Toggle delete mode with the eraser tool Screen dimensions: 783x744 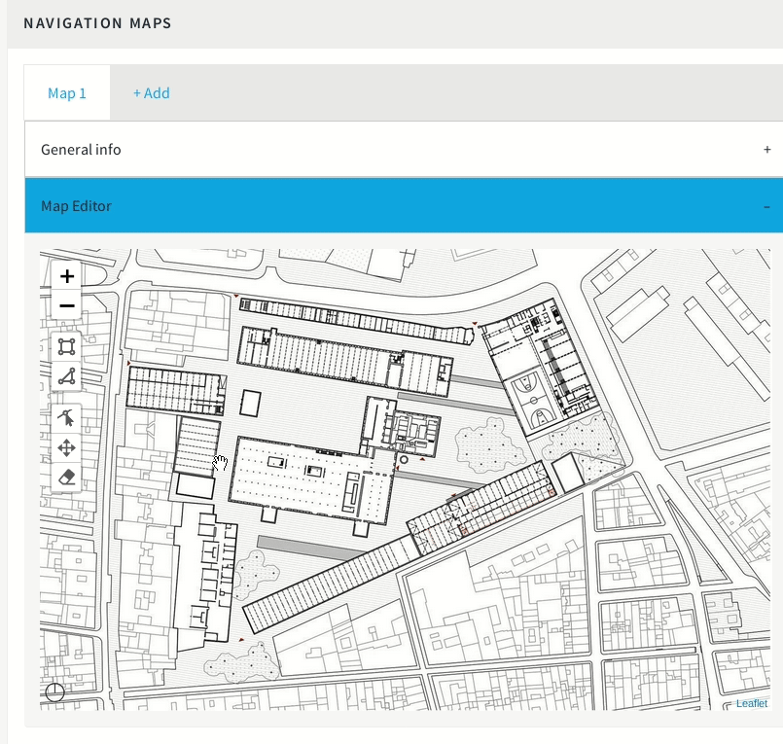66,477
